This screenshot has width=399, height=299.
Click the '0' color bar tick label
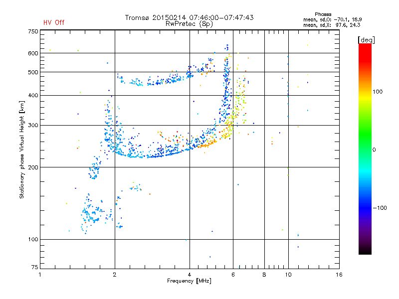[374, 150]
